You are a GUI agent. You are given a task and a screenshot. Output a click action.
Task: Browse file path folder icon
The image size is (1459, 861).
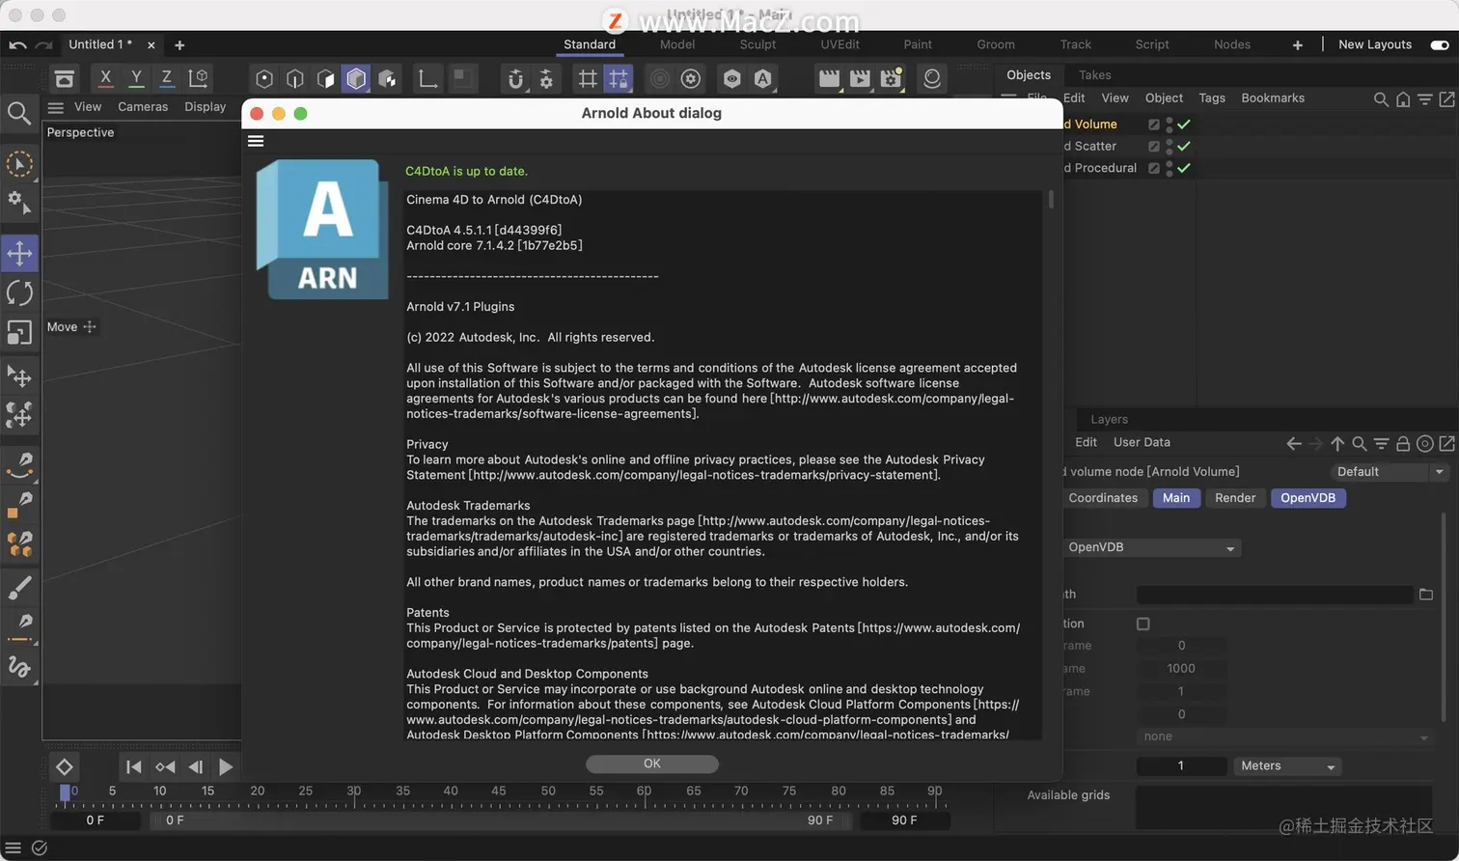1426,595
